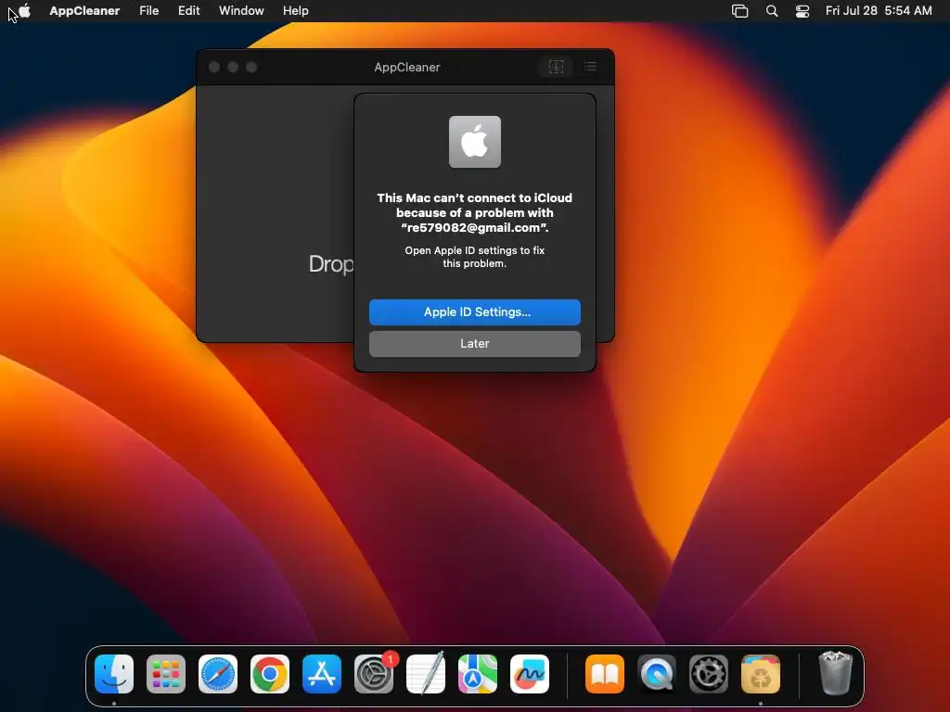Open Books from the Dock
Viewport: 950px width, 712px height.
coord(605,674)
